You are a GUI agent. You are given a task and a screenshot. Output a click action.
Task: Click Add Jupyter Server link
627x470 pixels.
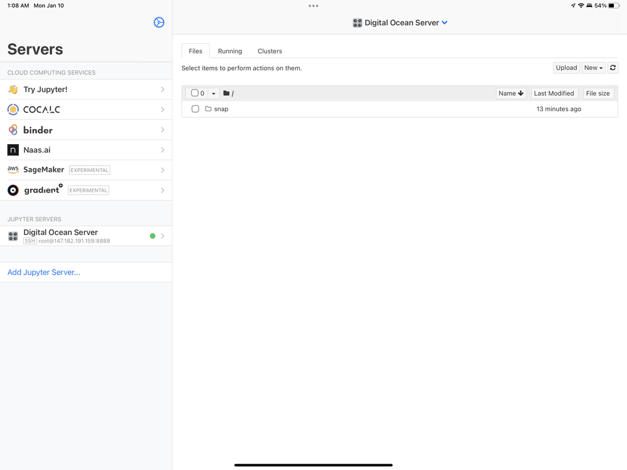pos(44,273)
